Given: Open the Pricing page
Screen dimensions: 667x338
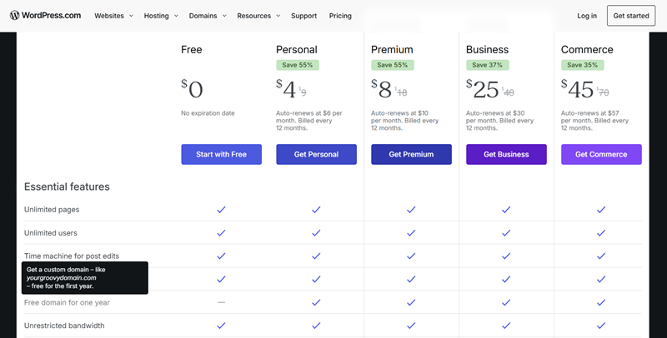Looking at the screenshot, I should tap(340, 16).
